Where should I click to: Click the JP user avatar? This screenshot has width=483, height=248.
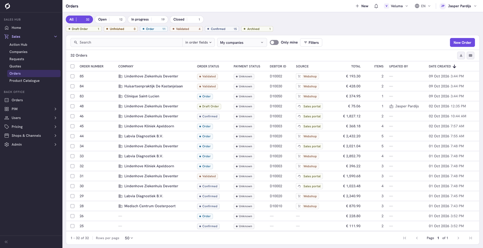[443, 6]
